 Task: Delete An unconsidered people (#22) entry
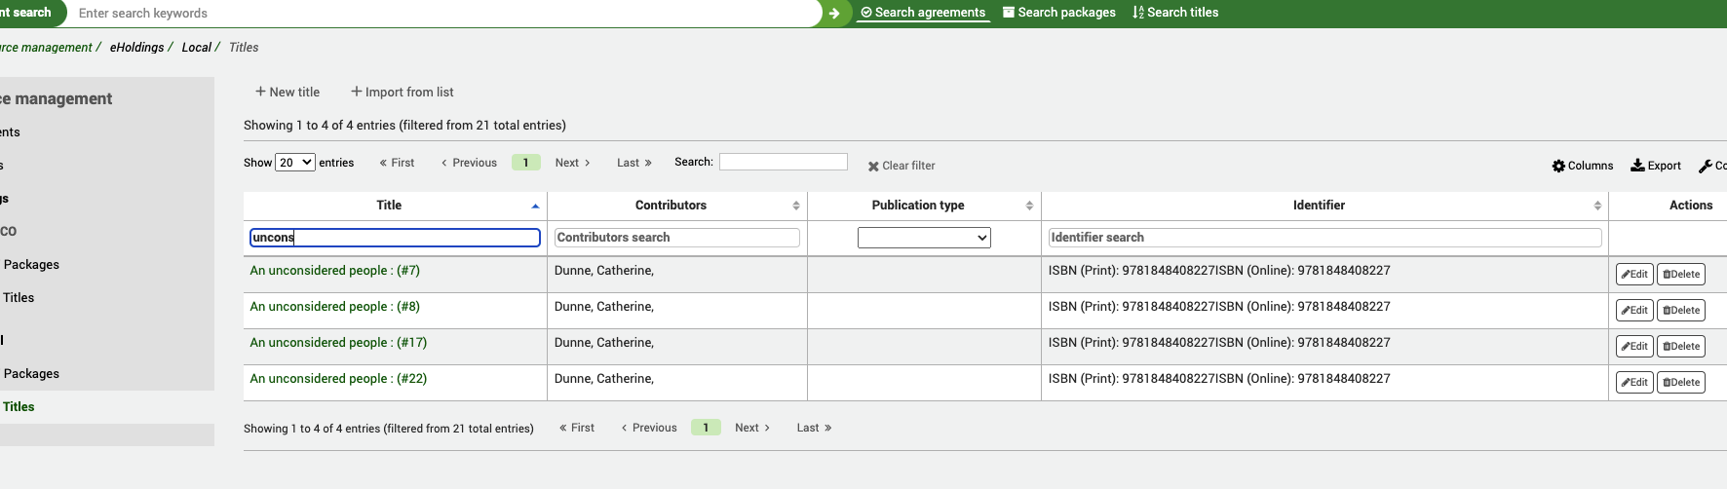click(1681, 383)
